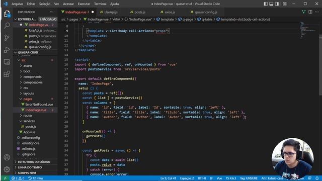The height and width of the screenshot is (181, 322).
Task: Open the Acessar menu
Action: (x=68, y=4)
